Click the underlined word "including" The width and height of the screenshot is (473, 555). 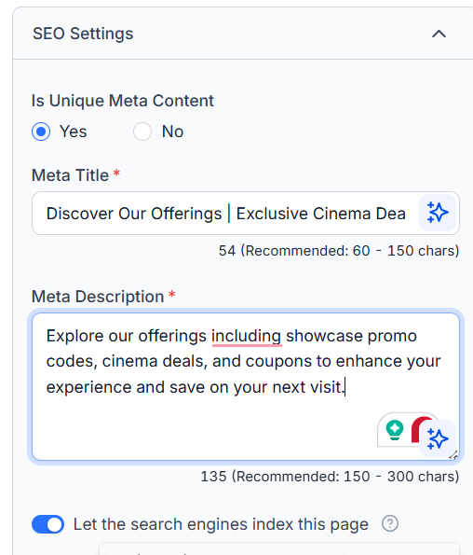[x=247, y=336]
